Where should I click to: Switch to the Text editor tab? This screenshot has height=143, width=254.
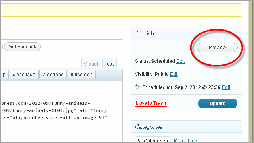tap(109, 64)
